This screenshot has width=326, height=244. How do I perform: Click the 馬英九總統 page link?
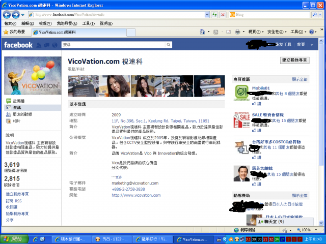pyautogui.click(x=262, y=168)
